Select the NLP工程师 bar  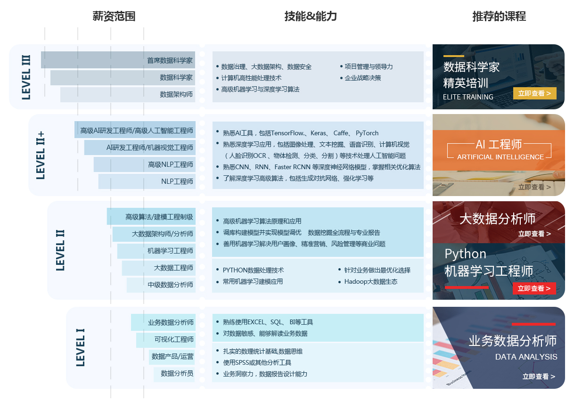pyautogui.click(x=147, y=181)
